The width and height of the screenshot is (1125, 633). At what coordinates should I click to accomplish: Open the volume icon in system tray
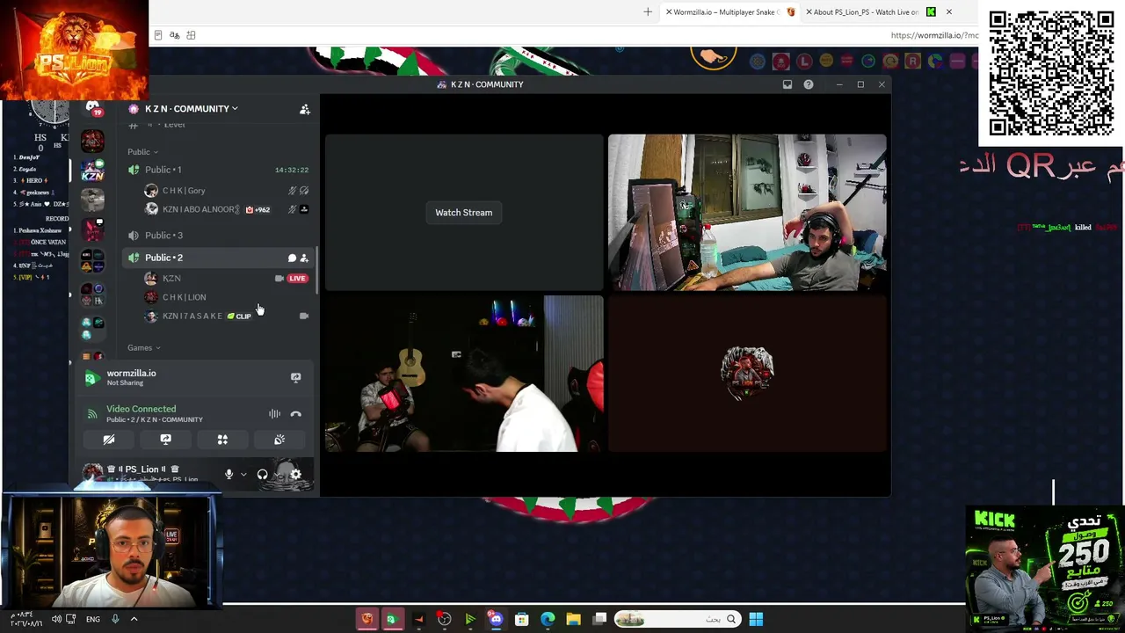pos(56,620)
